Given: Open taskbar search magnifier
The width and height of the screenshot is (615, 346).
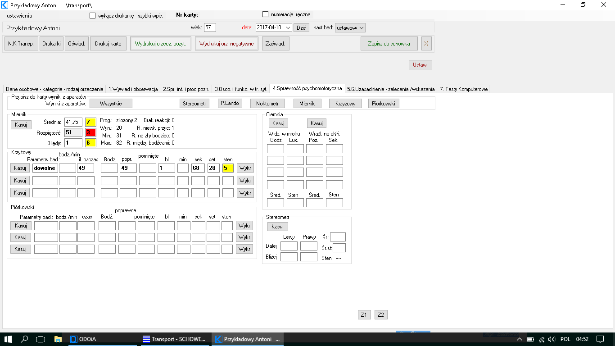Looking at the screenshot, I should tap(24, 339).
